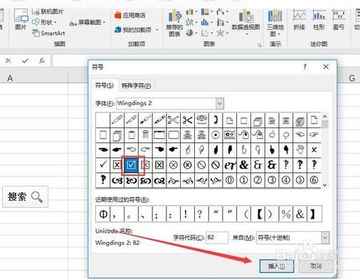Open recommended charts (推荐的图表)
360x279 pixels.
point(174,23)
